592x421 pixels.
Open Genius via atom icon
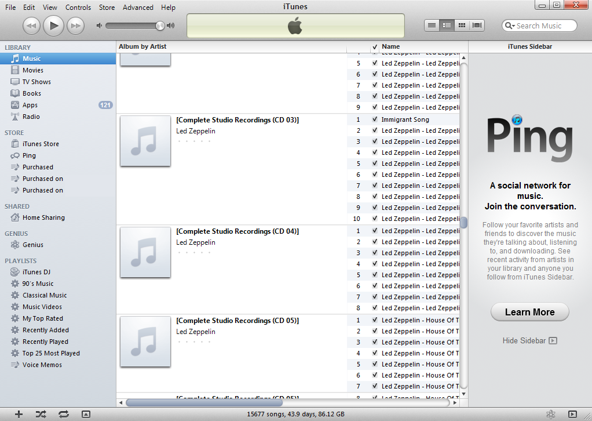(15, 245)
